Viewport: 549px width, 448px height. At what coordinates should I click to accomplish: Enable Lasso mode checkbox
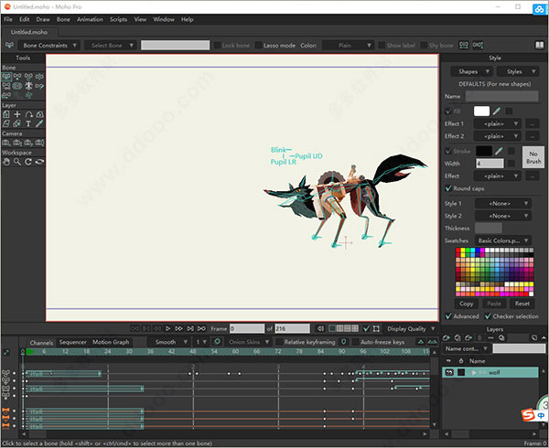258,45
